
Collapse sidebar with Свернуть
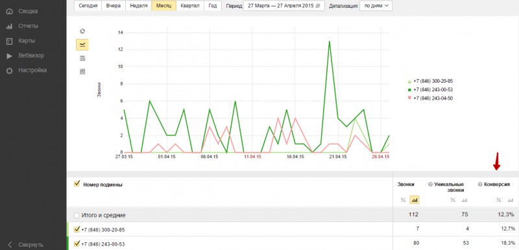coord(30,245)
